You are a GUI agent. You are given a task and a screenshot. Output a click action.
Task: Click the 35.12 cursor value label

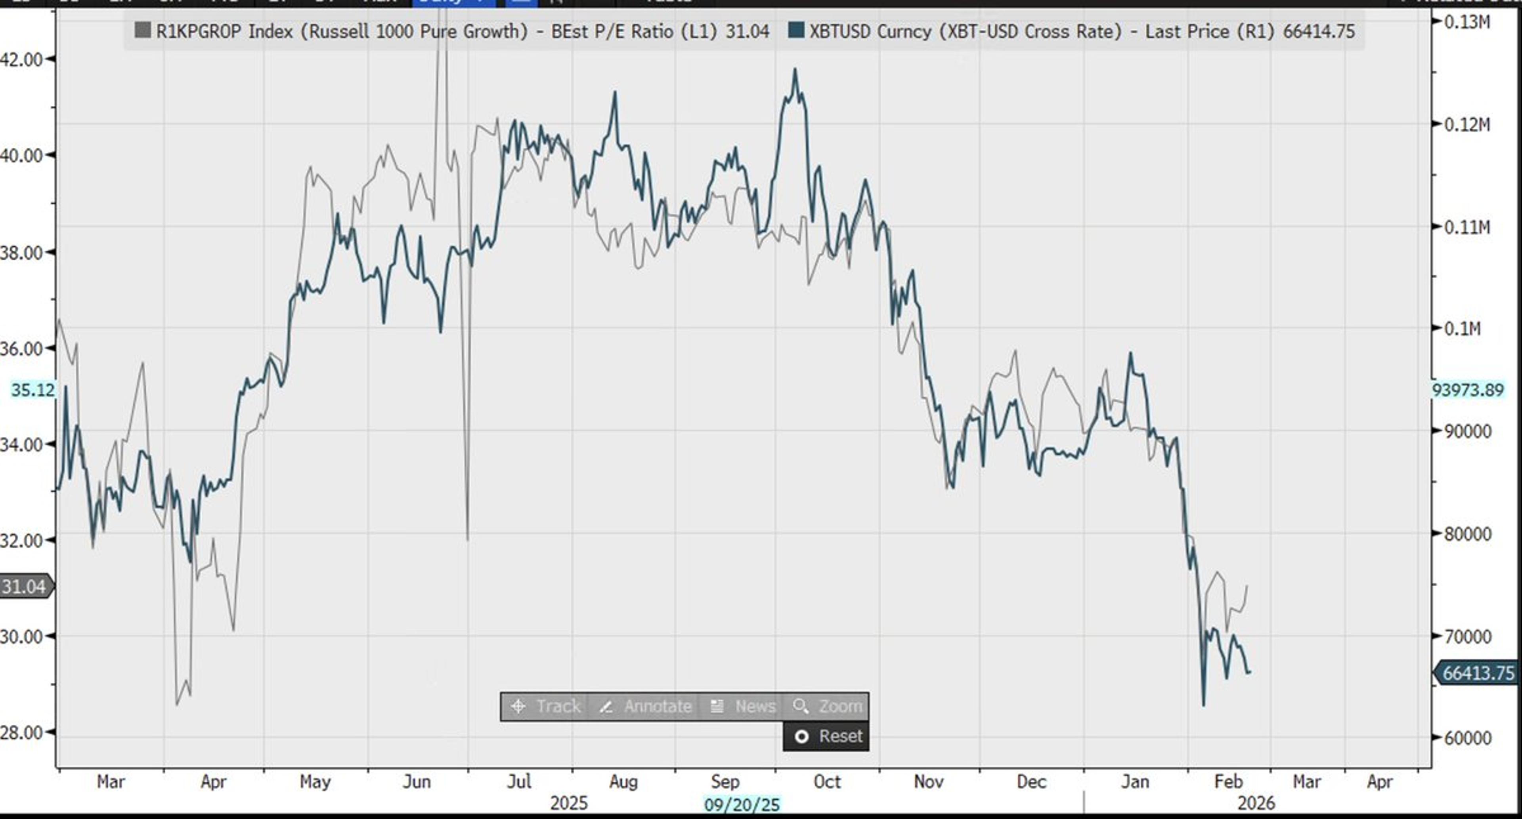point(33,390)
